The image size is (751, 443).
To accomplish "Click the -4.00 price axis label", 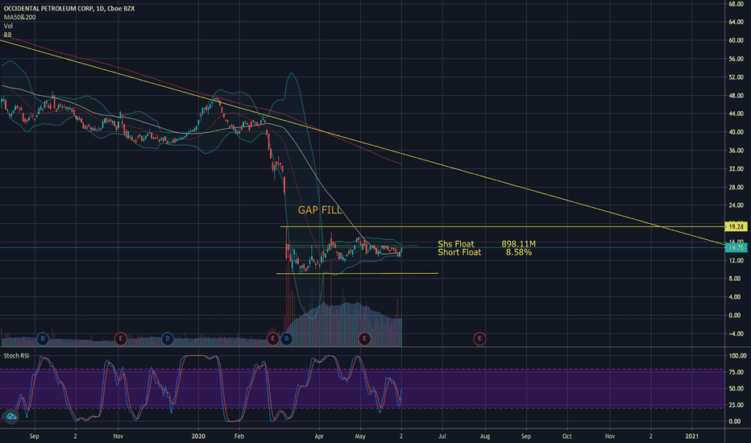I will point(736,333).
